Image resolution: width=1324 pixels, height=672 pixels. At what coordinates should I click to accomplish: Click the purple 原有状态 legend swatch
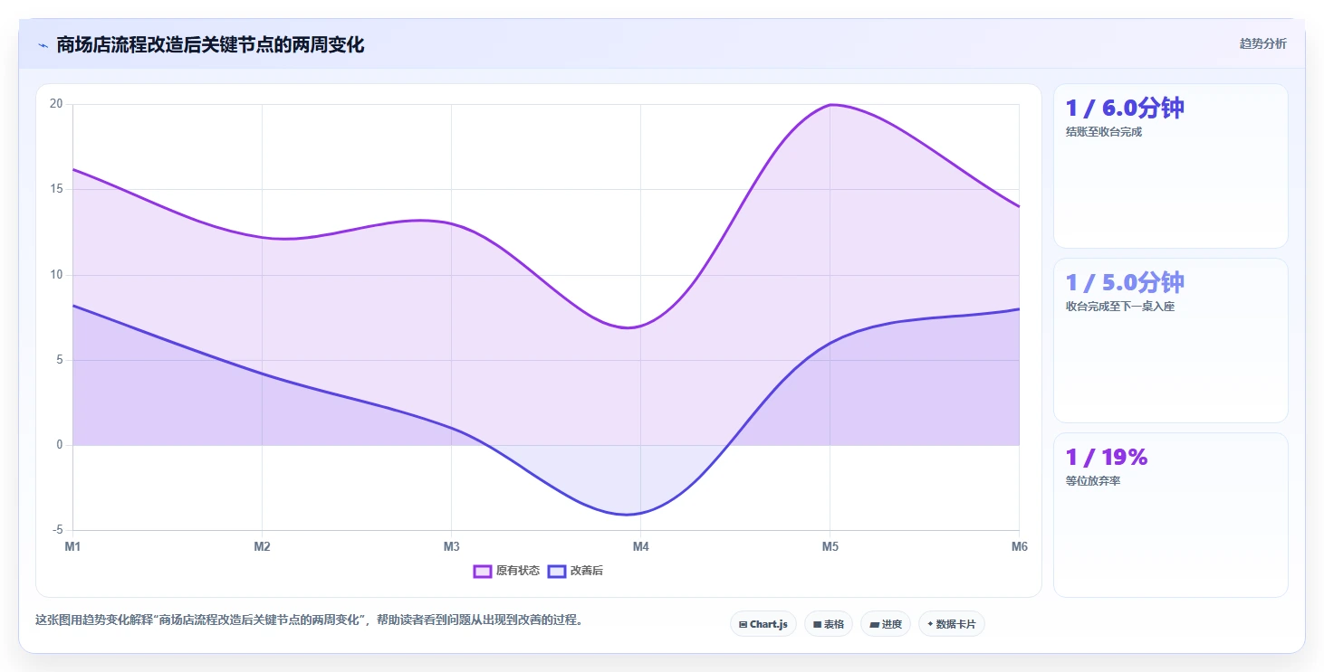[x=483, y=571]
